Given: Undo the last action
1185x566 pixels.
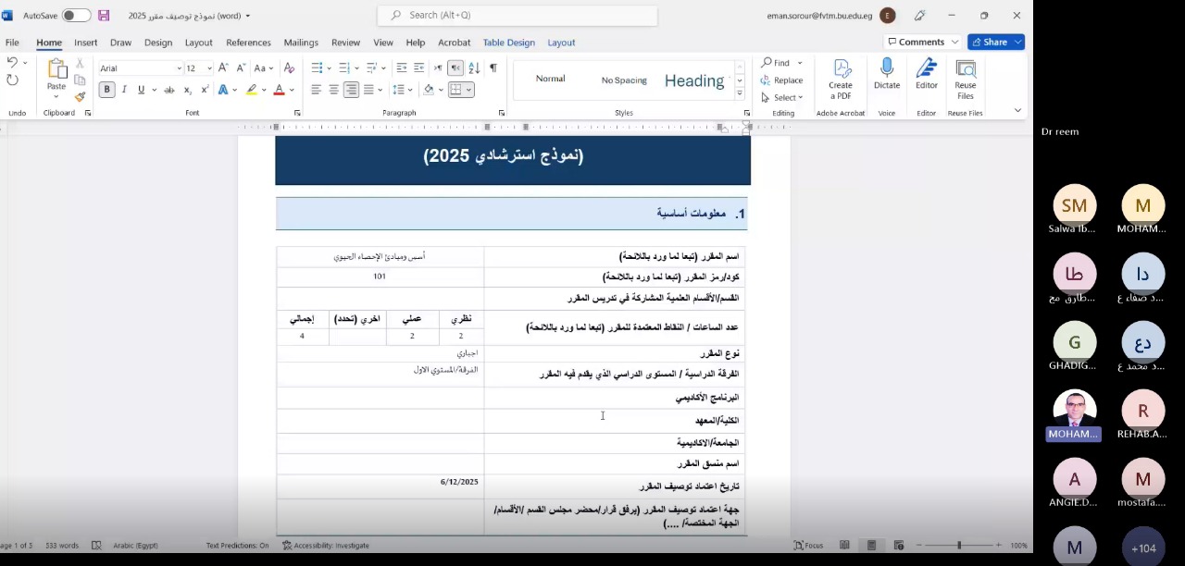Looking at the screenshot, I should click(x=12, y=62).
